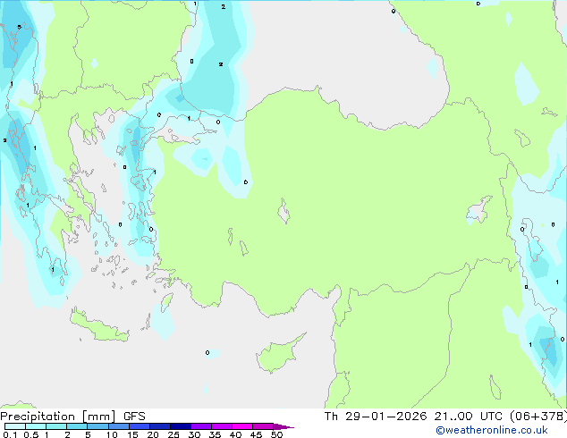The width and height of the screenshot is (567, 438).
Task: Select the 45–50 mm legend swatch
Action: 263,426
